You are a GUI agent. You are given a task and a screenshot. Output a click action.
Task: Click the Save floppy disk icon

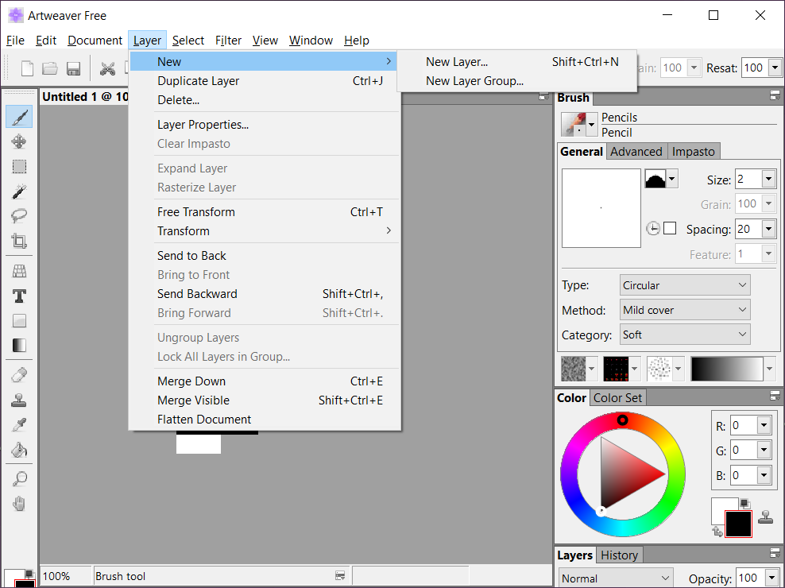74,68
